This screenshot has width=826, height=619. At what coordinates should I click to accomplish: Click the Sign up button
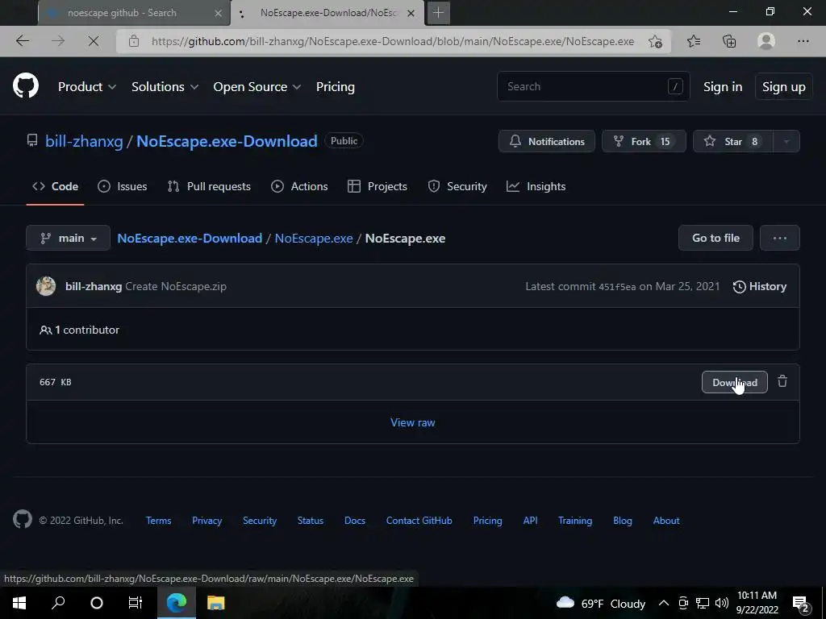(784, 87)
